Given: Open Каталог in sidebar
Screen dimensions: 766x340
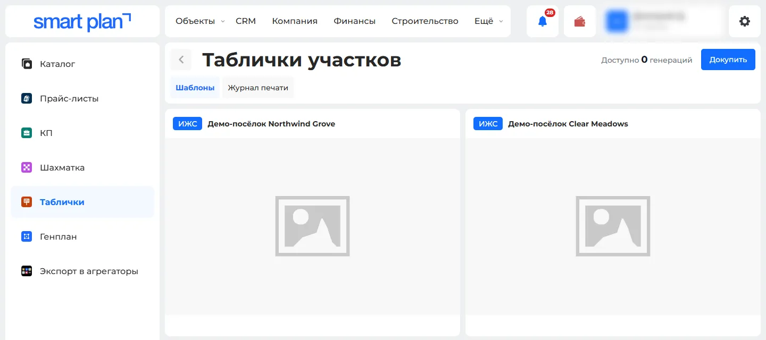Looking at the screenshot, I should pyautogui.click(x=82, y=64).
